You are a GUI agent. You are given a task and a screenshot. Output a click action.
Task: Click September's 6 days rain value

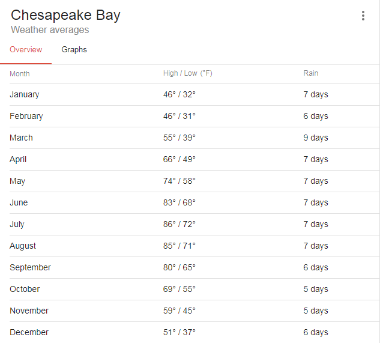pos(316,267)
